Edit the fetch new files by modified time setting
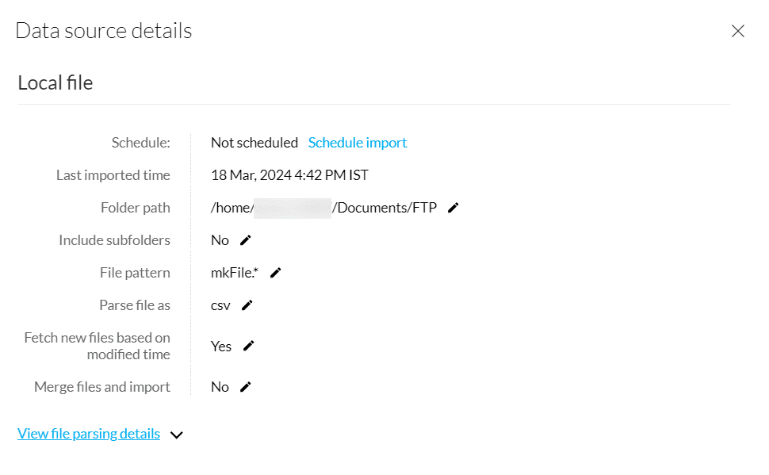Screen dimensions: 769x475 tap(249, 346)
